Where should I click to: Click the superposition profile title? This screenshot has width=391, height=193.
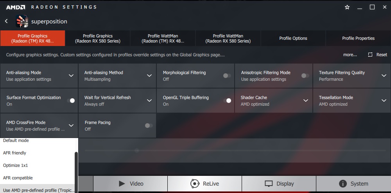point(49,21)
